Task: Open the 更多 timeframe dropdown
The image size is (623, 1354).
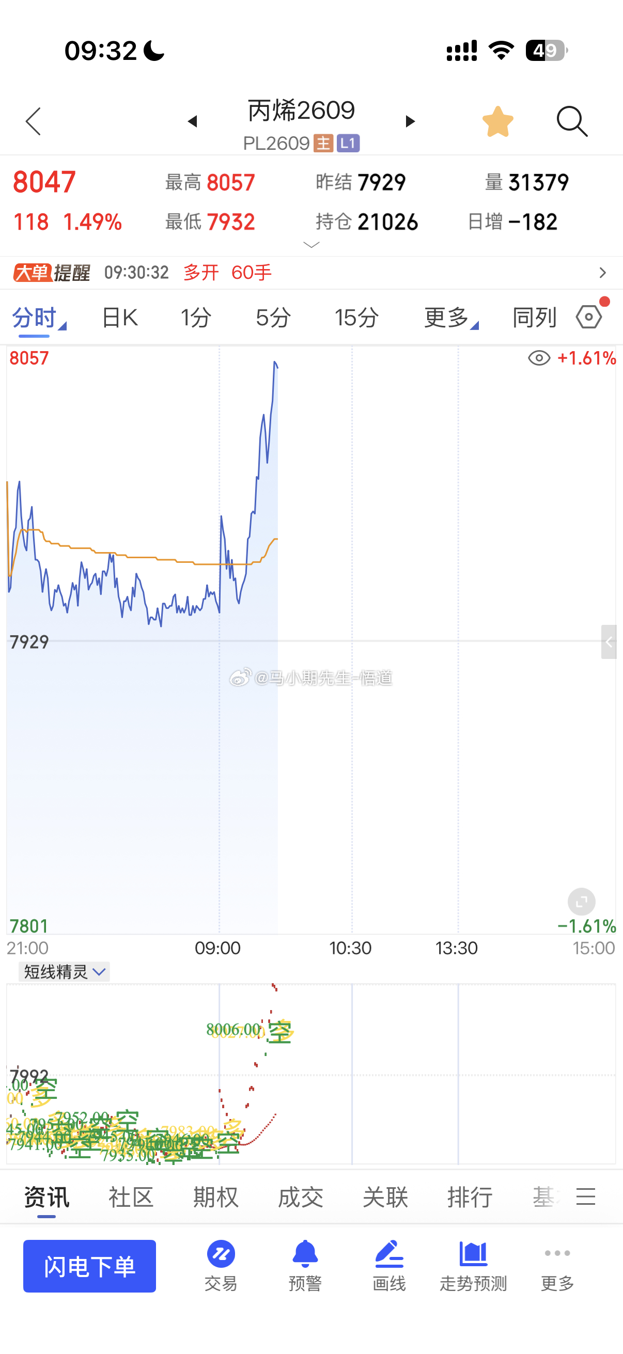Action: [x=451, y=318]
